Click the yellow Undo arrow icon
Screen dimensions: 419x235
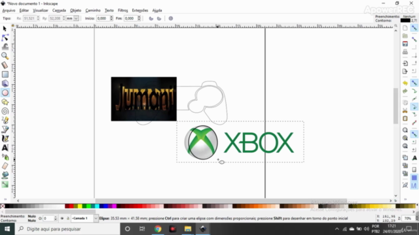(x=405, y=83)
